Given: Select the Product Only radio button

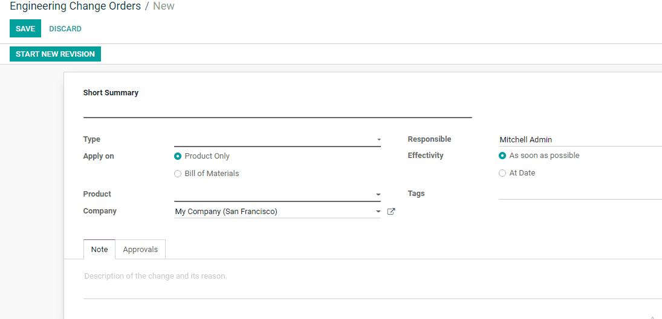Looking at the screenshot, I should pyautogui.click(x=178, y=156).
